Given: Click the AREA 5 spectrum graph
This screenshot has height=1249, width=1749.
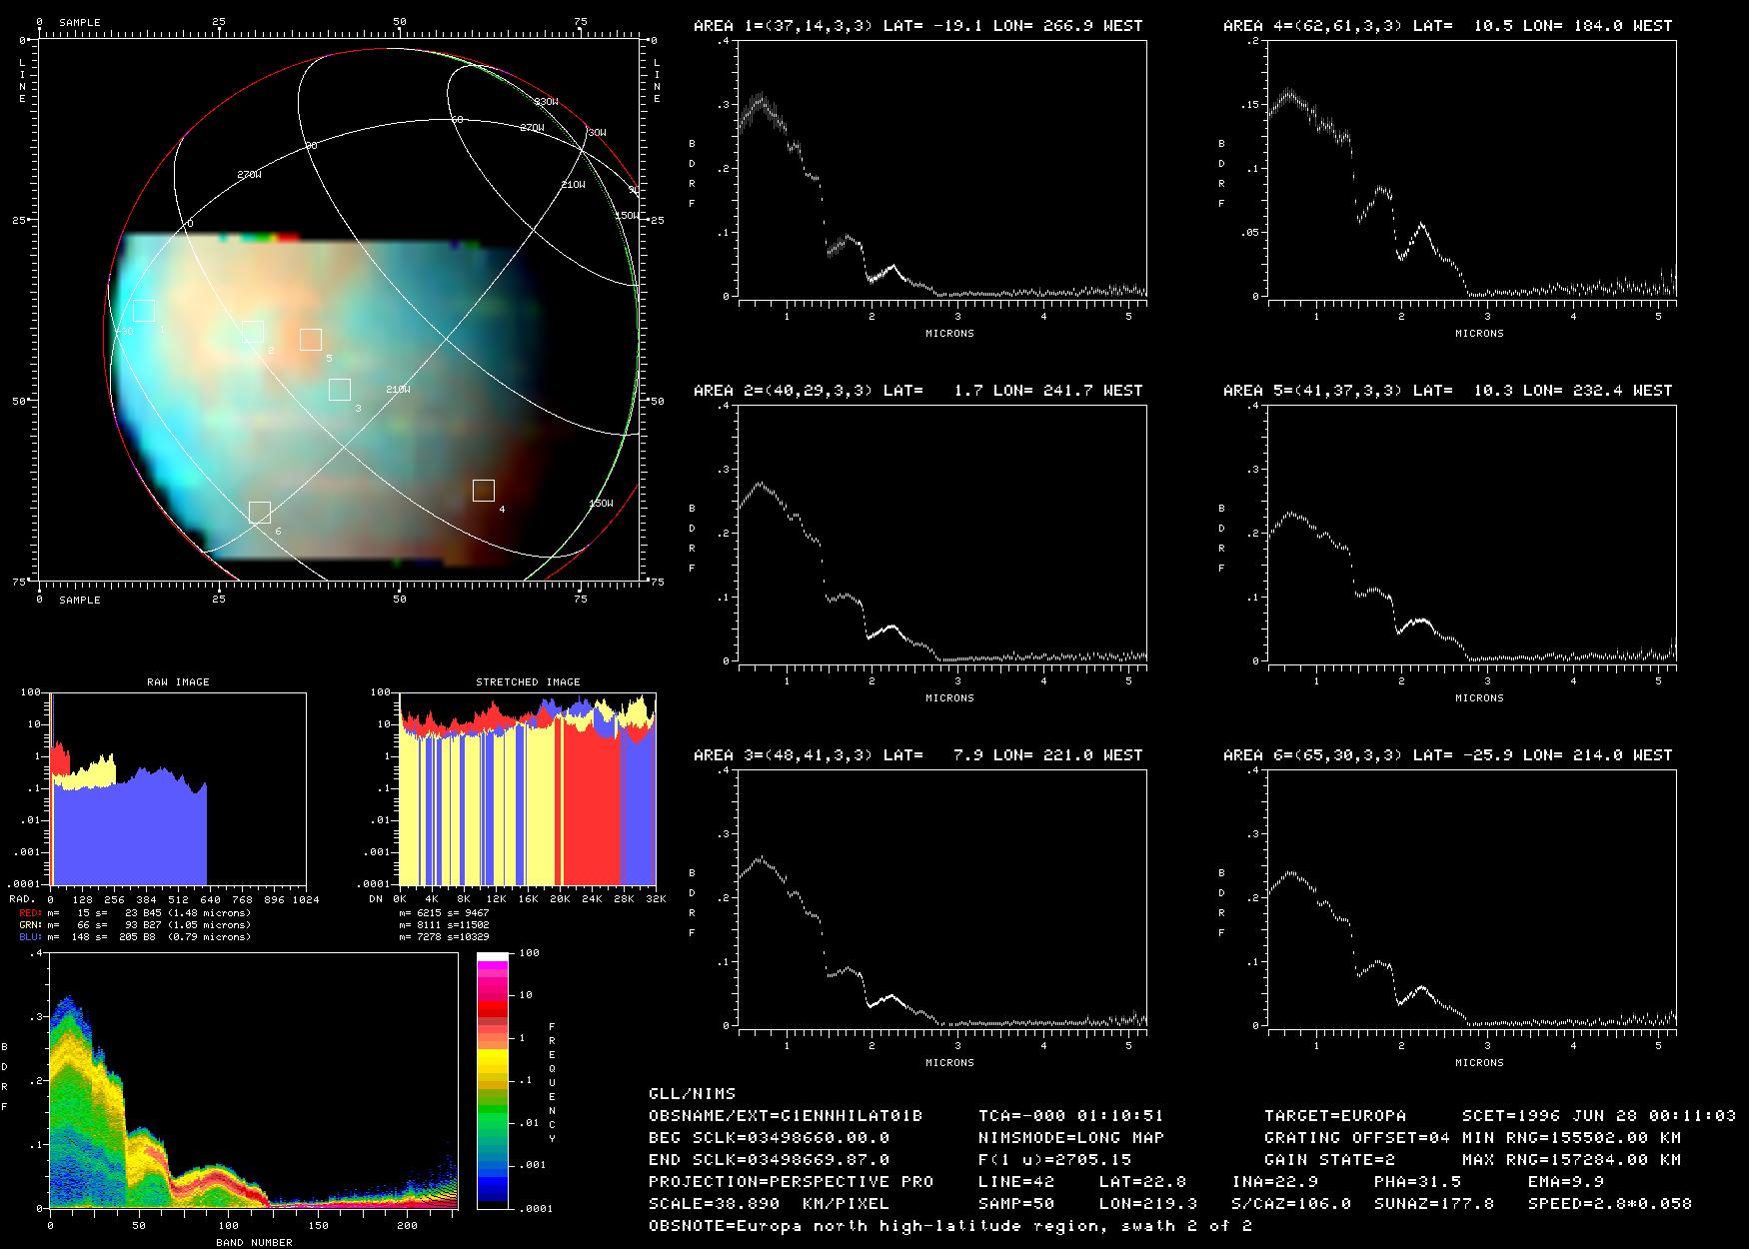Looking at the screenshot, I should pyautogui.click(x=1471, y=534).
